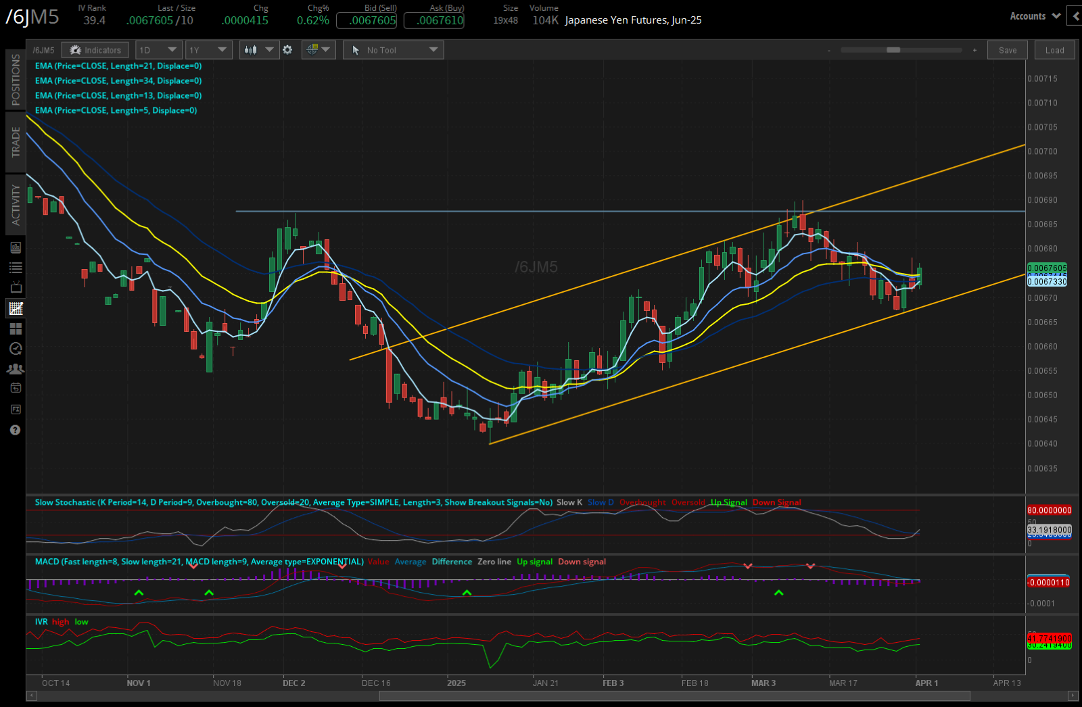Open the Accounts dropdown
1082x707 pixels.
[x=1033, y=16]
